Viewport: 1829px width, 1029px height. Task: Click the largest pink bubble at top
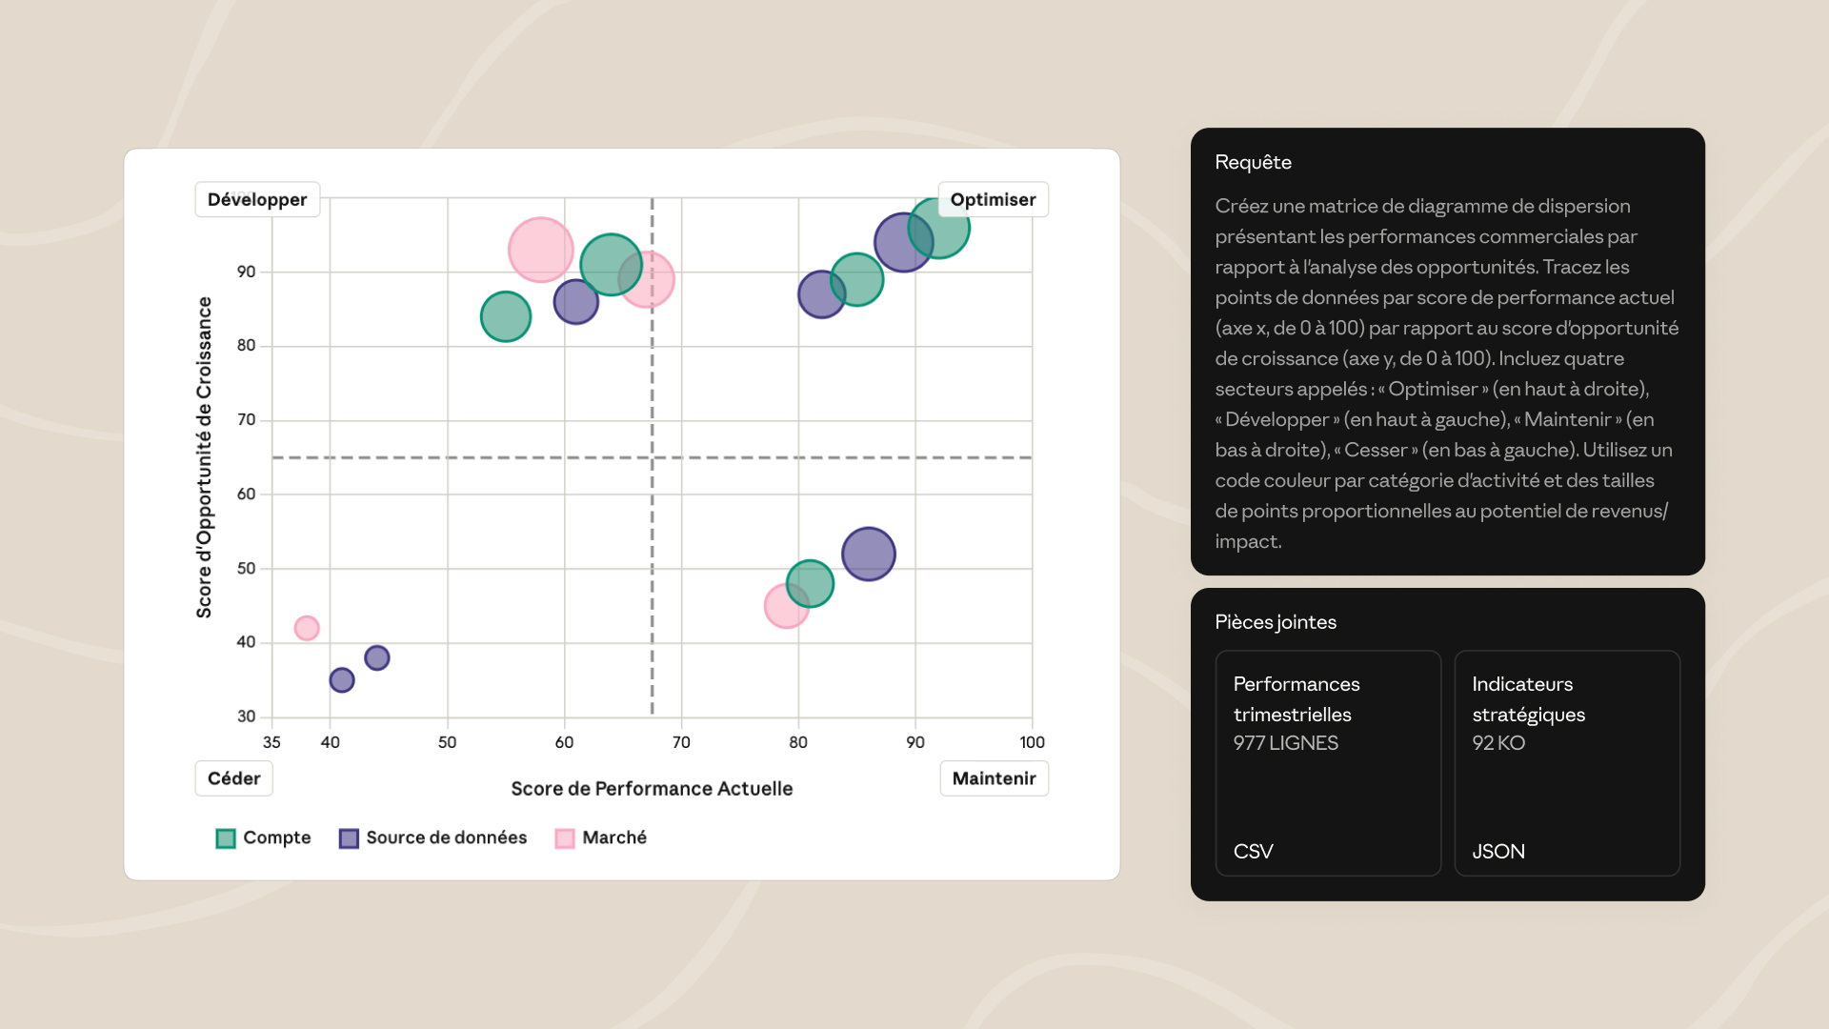[540, 250]
